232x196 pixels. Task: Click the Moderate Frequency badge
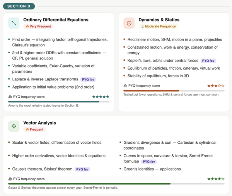(x=158, y=26)
